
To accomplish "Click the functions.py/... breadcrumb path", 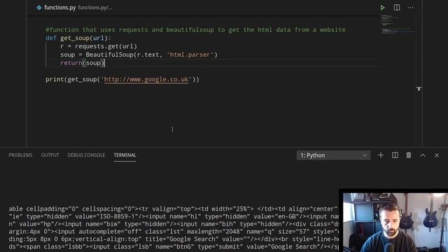I will tap(95, 8).
